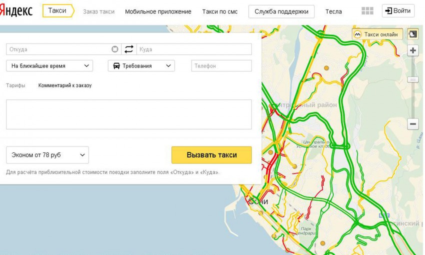Select the Комментарий к заказу tab
This screenshot has height=255, width=425.
click(x=65, y=85)
